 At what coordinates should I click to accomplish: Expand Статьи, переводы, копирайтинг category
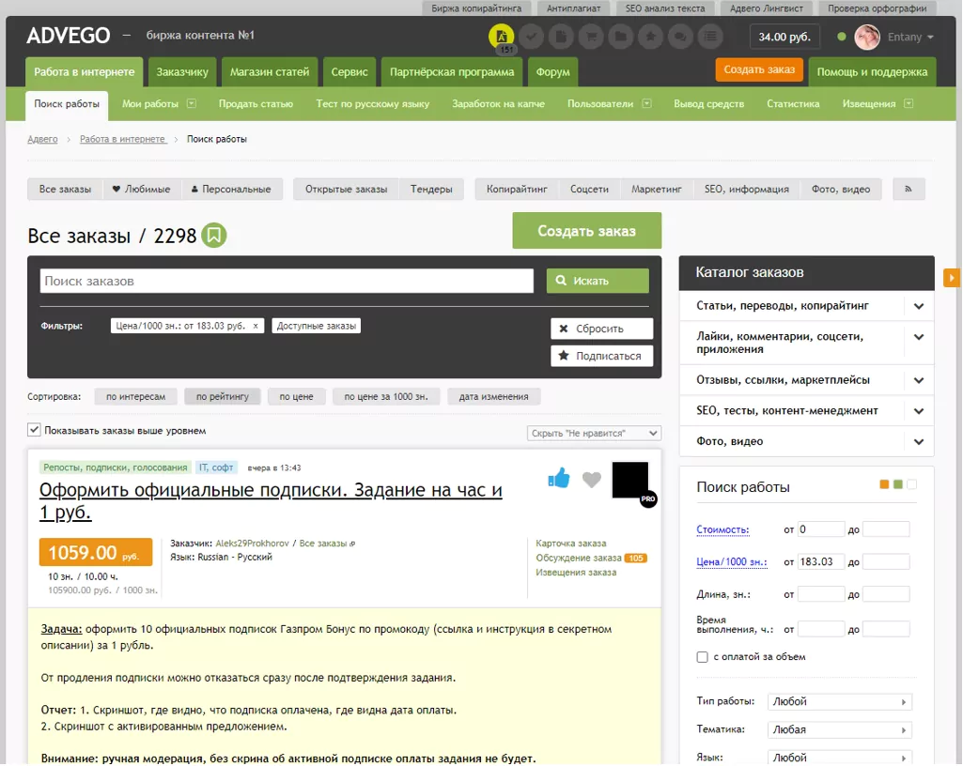919,306
